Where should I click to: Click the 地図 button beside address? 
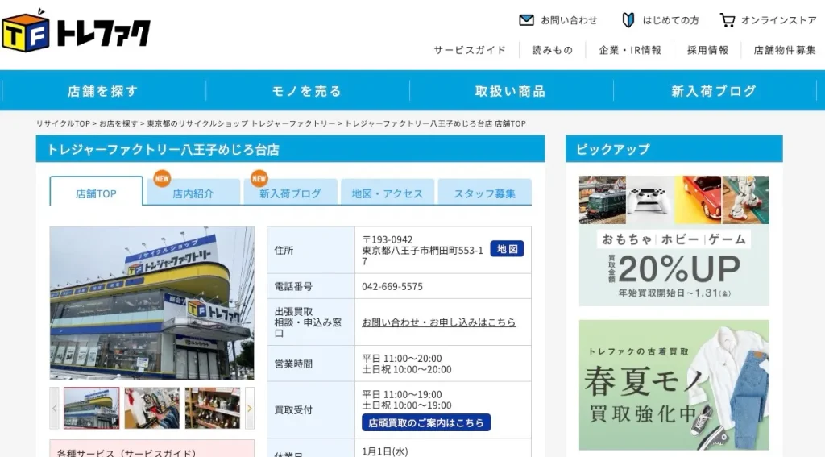pos(508,248)
